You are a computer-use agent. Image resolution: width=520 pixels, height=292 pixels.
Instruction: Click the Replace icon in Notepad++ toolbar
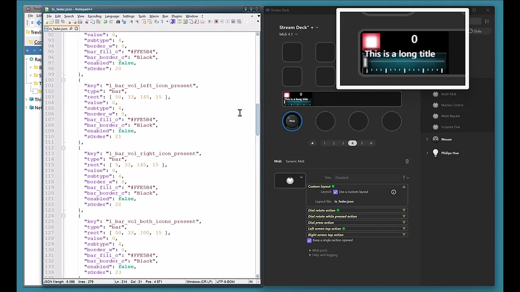point(124,21)
